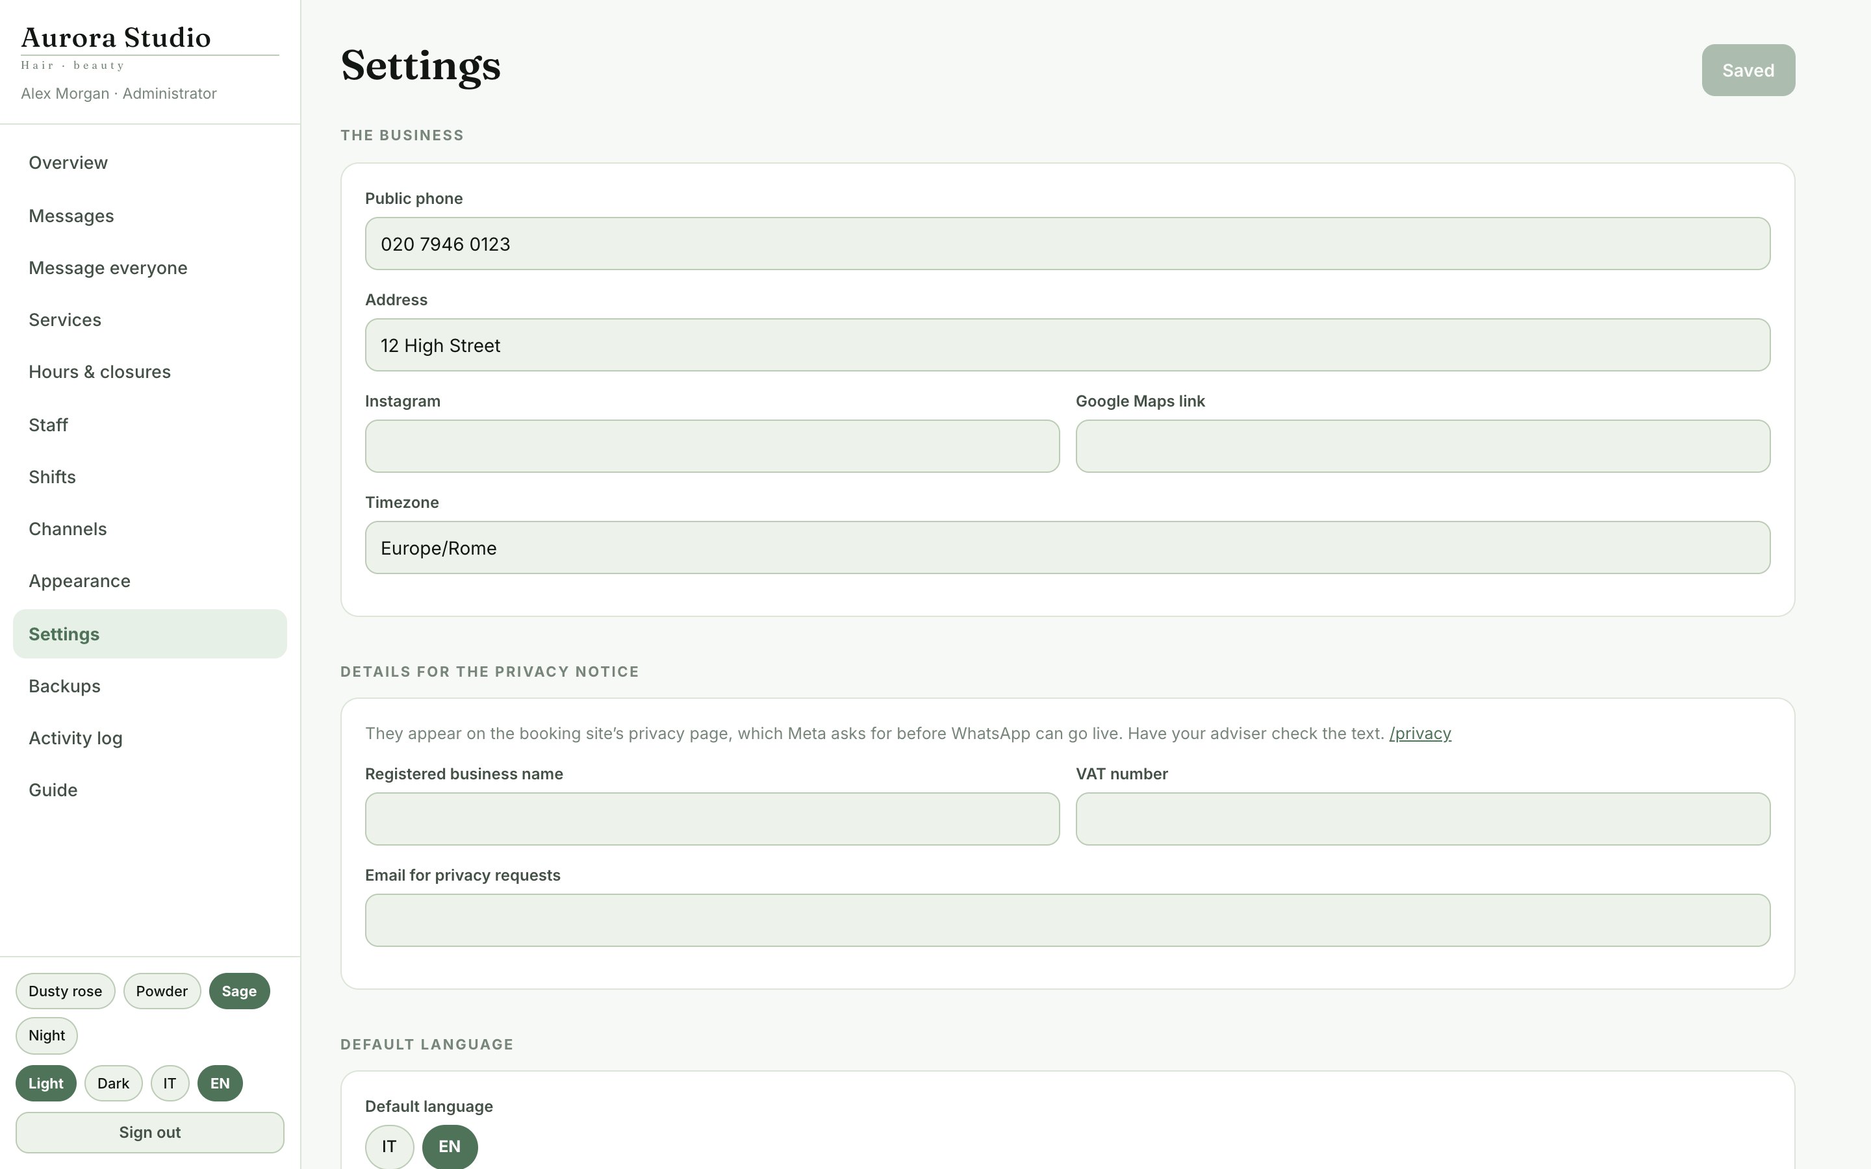Open Message everyone section
The width and height of the screenshot is (1871, 1169).
pyautogui.click(x=149, y=268)
